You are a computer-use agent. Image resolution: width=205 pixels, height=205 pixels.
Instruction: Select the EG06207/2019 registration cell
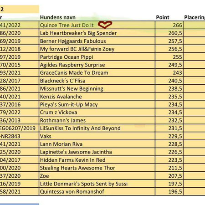pyautogui.click(x=19, y=128)
